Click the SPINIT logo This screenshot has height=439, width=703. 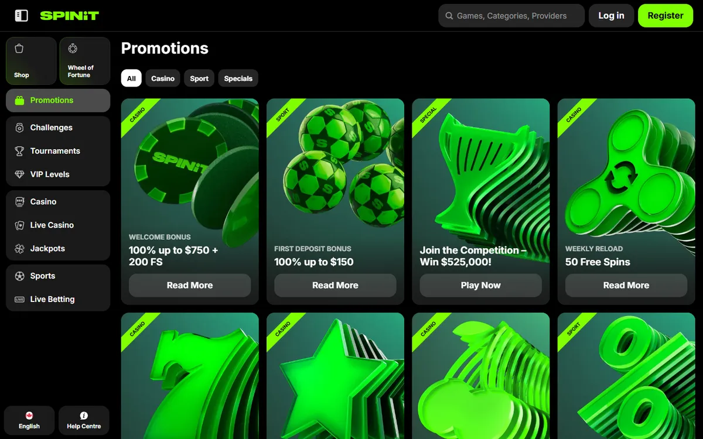(x=69, y=16)
